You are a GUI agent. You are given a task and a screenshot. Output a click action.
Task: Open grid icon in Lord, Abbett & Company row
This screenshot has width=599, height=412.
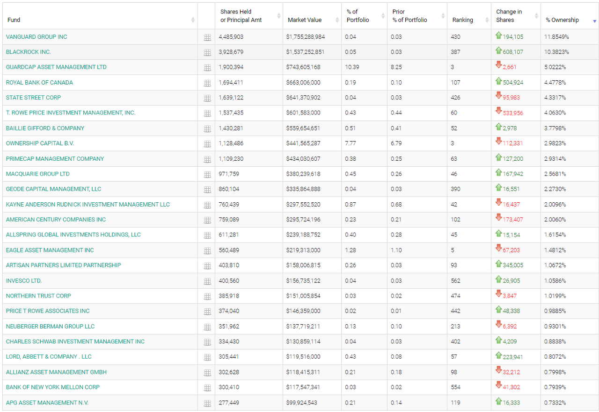coord(207,357)
